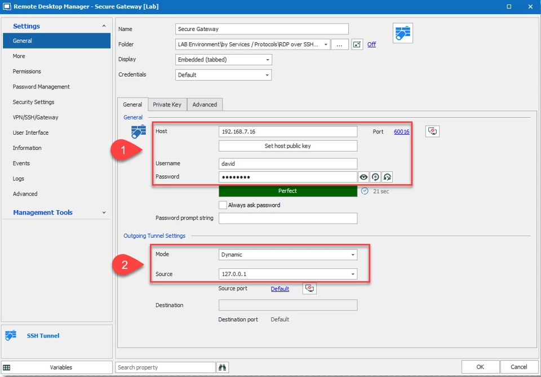This screenshot has width=541, height=377.
Task: Click the 60016 port link
Action: (401, 131)
